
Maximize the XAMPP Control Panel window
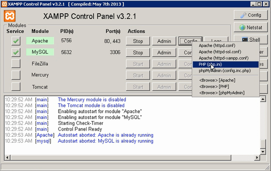coord(259,4)
